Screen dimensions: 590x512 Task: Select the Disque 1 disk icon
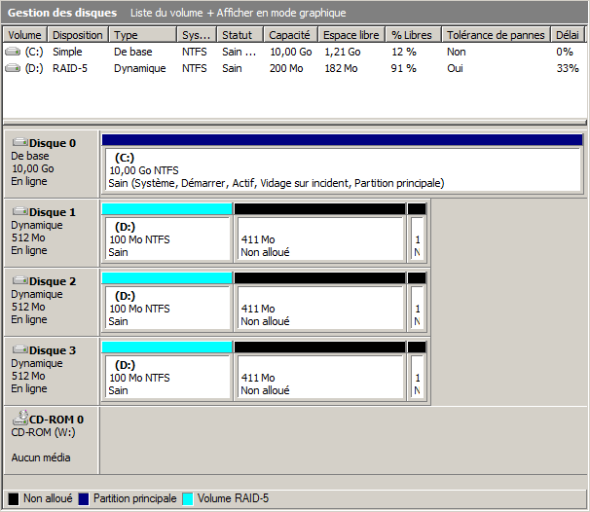pos(19,212)
